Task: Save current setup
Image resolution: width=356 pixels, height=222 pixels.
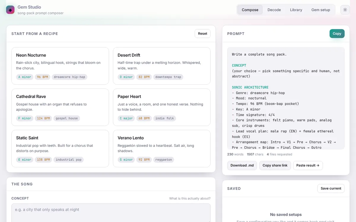Action: 331,188
